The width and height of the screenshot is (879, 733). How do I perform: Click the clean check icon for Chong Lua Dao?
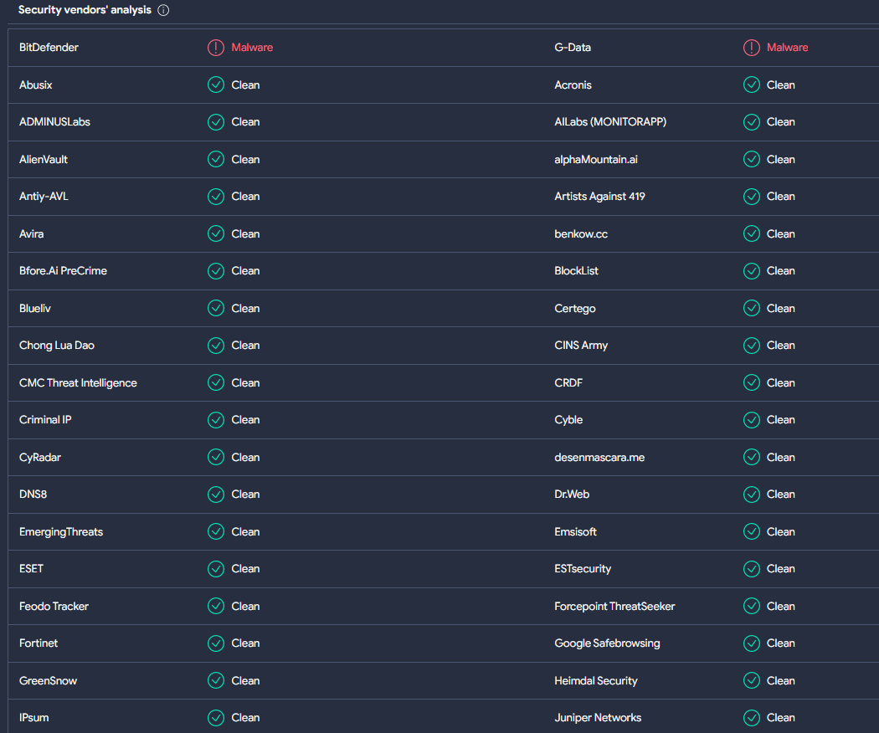tap(216, 346)
